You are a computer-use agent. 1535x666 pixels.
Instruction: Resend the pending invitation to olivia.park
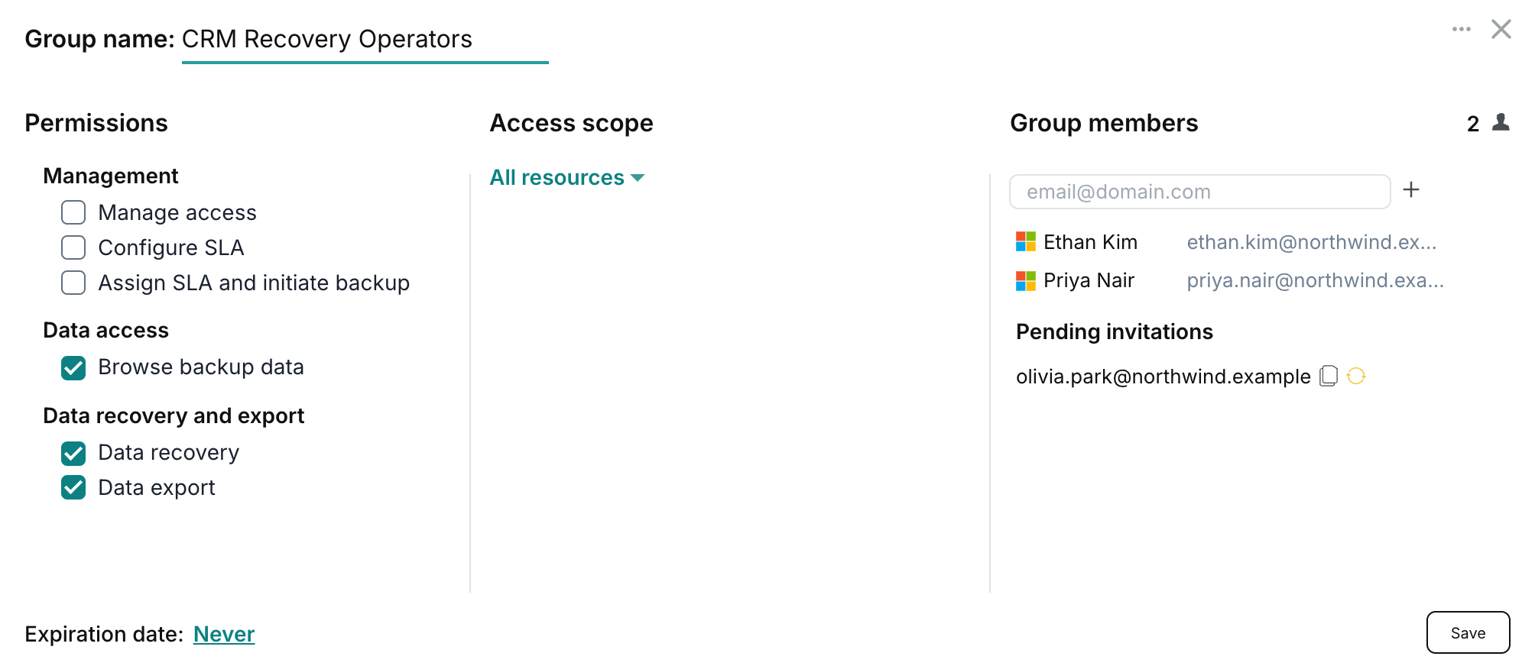point(1356,376)
